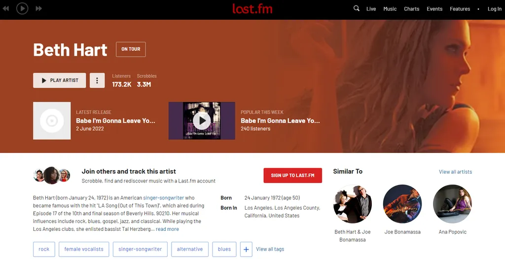The height and width of the screenshot is (259, 505).
Task: Click the Similar To heading
Action: [348, 171]
